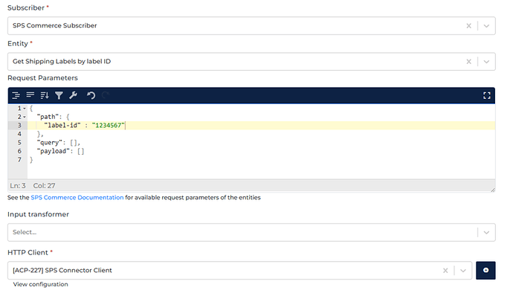Image resolution: width=513 pixels, height=296 pixels.
Task: Open the Entity dropdown chevron
Action: coord(486,62)
